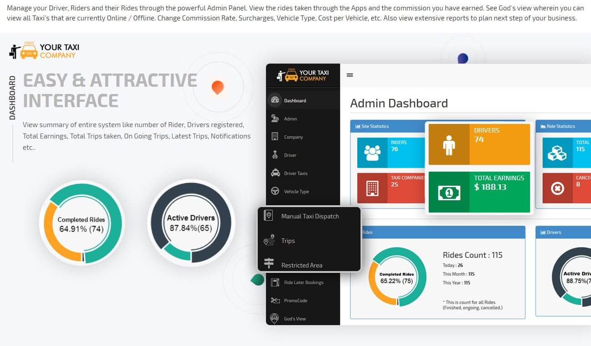
Task: Select the Driver menu entry
Action: tap(275, 155)
